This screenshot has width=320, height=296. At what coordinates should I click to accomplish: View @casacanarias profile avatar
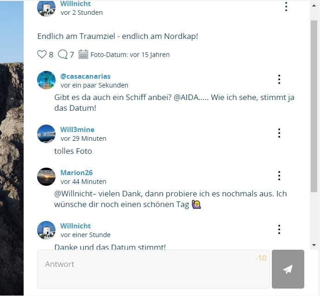pyautogui.click(x=46, y=80)
